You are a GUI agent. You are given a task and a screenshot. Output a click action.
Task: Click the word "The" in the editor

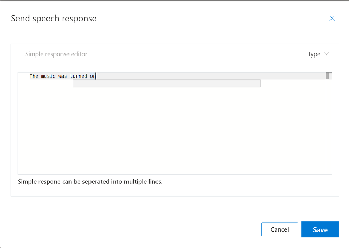click(x=34, y=76)
